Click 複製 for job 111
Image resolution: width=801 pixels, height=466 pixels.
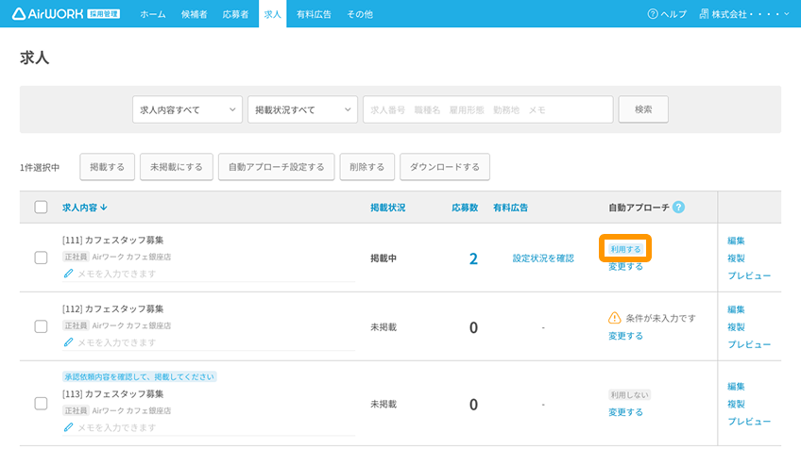pos(736,258)
